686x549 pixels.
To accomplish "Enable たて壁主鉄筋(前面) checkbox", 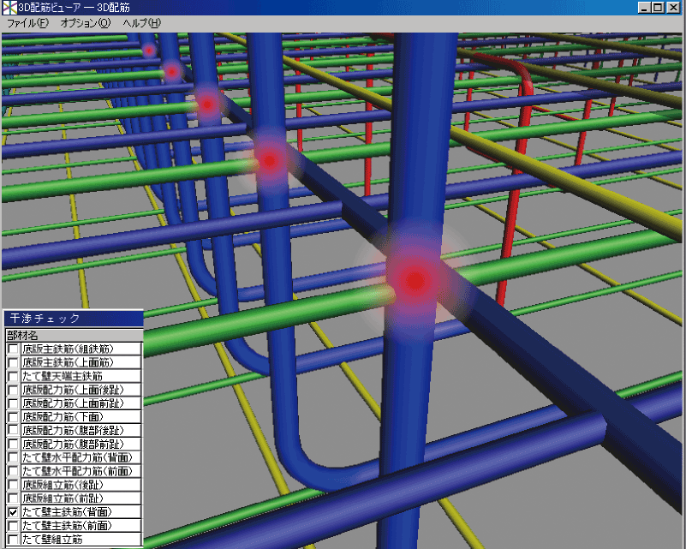I will tap(13, 526).
